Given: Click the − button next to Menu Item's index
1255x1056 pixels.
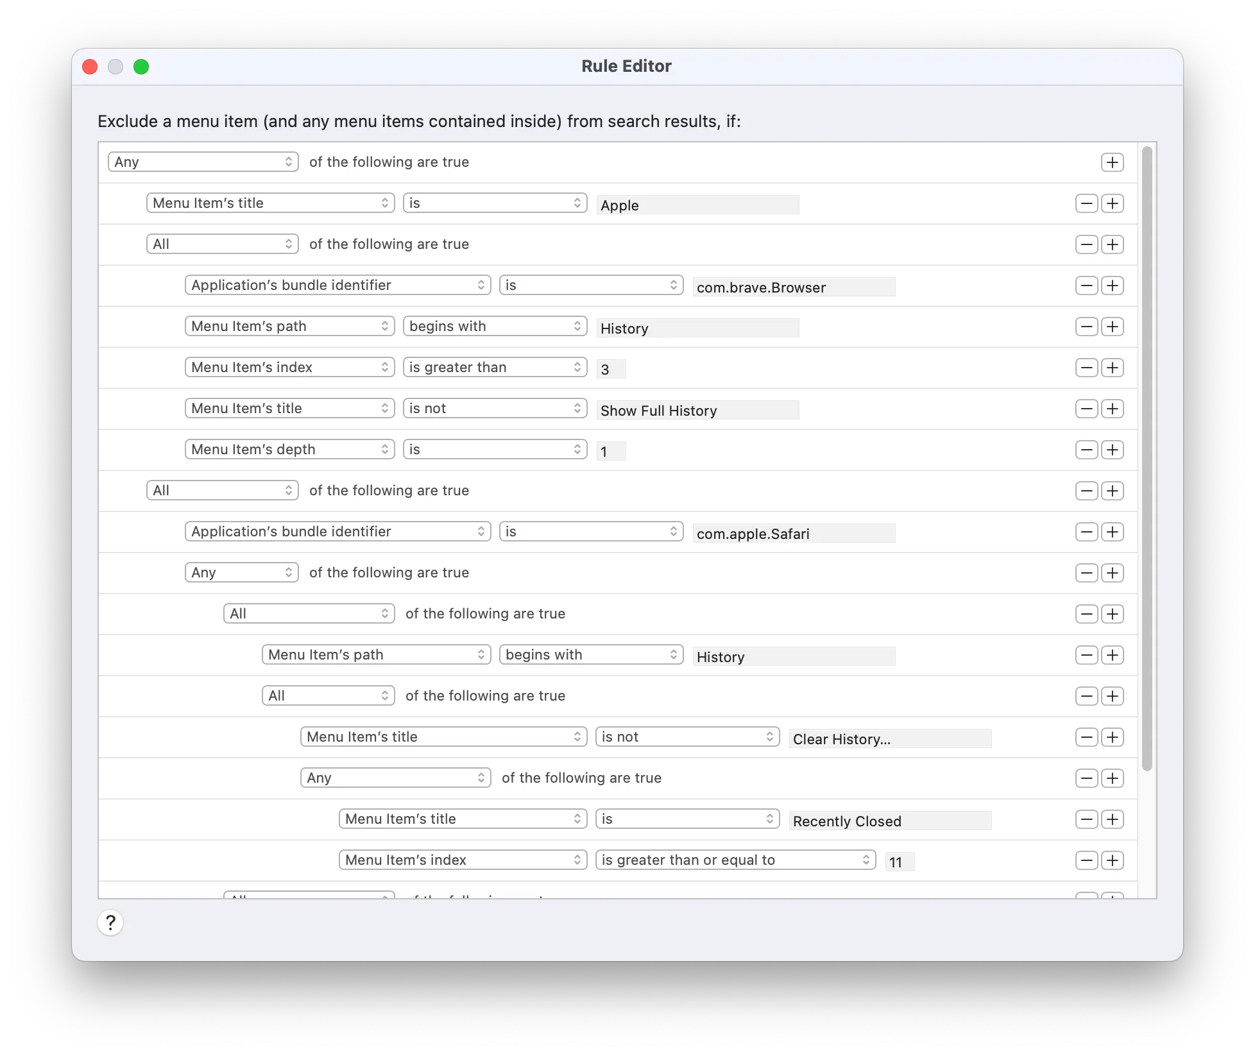Looking at the screenshot, I should pos(1086,367).
